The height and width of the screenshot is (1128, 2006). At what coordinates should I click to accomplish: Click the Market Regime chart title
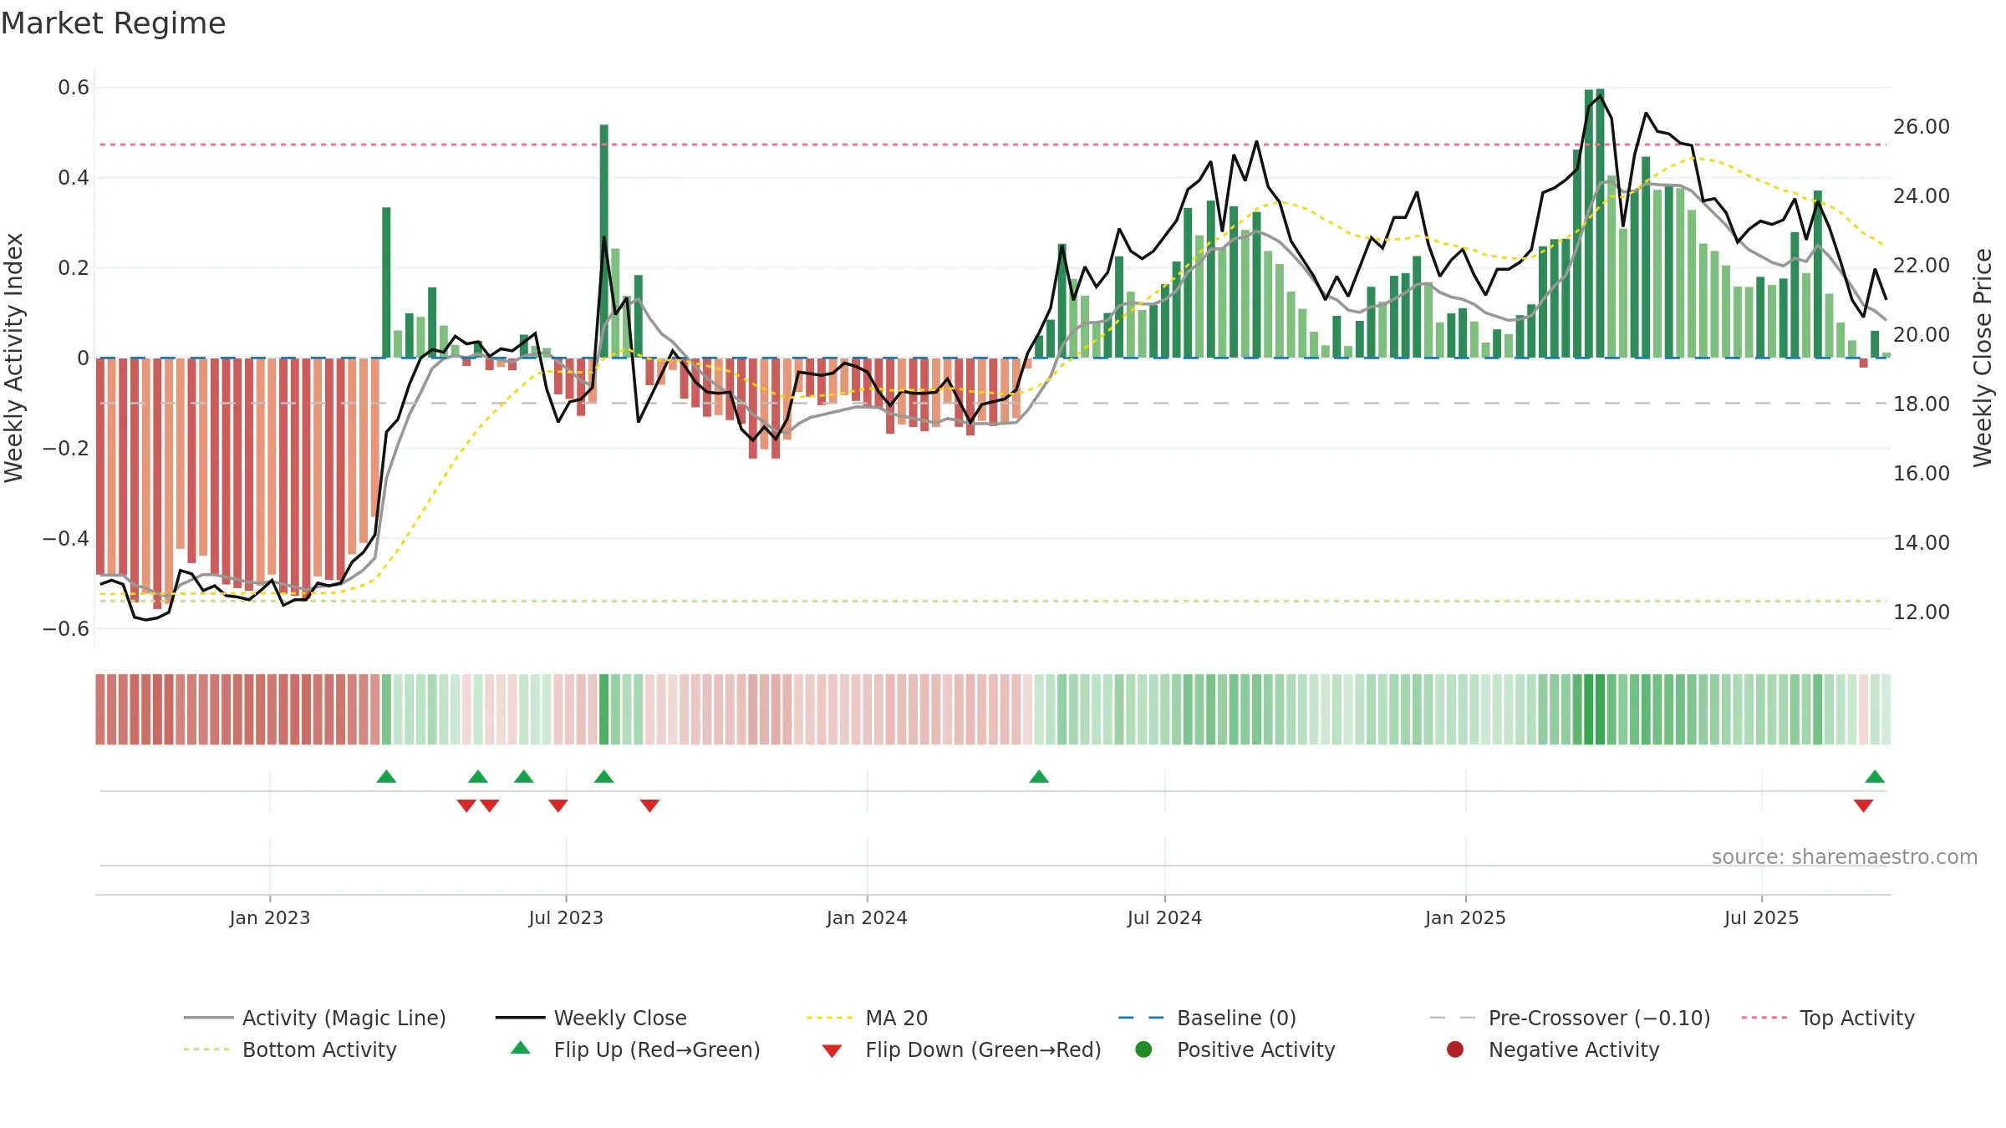(x=113, y=23)
